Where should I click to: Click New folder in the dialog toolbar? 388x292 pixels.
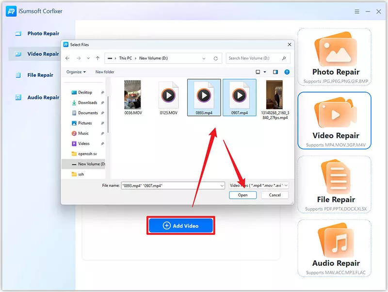(105, 72)
